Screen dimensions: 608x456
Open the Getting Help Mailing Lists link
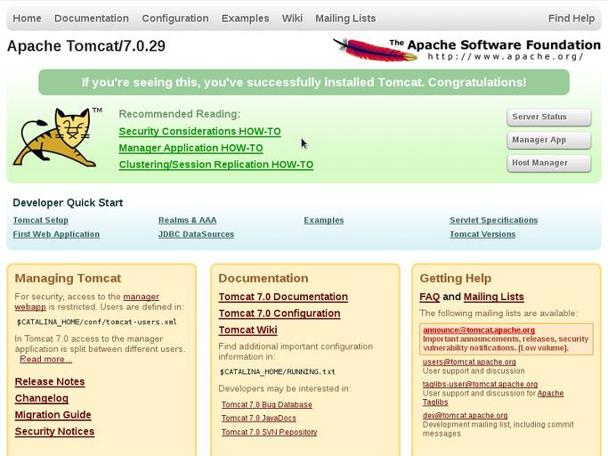click(x=494, y=297)
